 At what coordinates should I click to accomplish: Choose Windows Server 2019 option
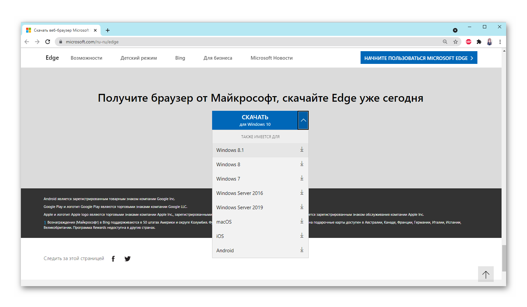coord(260,208)
